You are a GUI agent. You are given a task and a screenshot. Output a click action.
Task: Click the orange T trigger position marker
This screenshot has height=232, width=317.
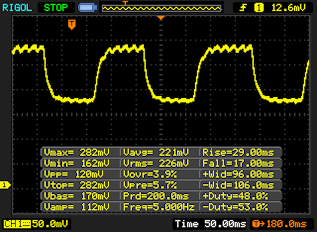pyautogui.click(x=72, y=24)
